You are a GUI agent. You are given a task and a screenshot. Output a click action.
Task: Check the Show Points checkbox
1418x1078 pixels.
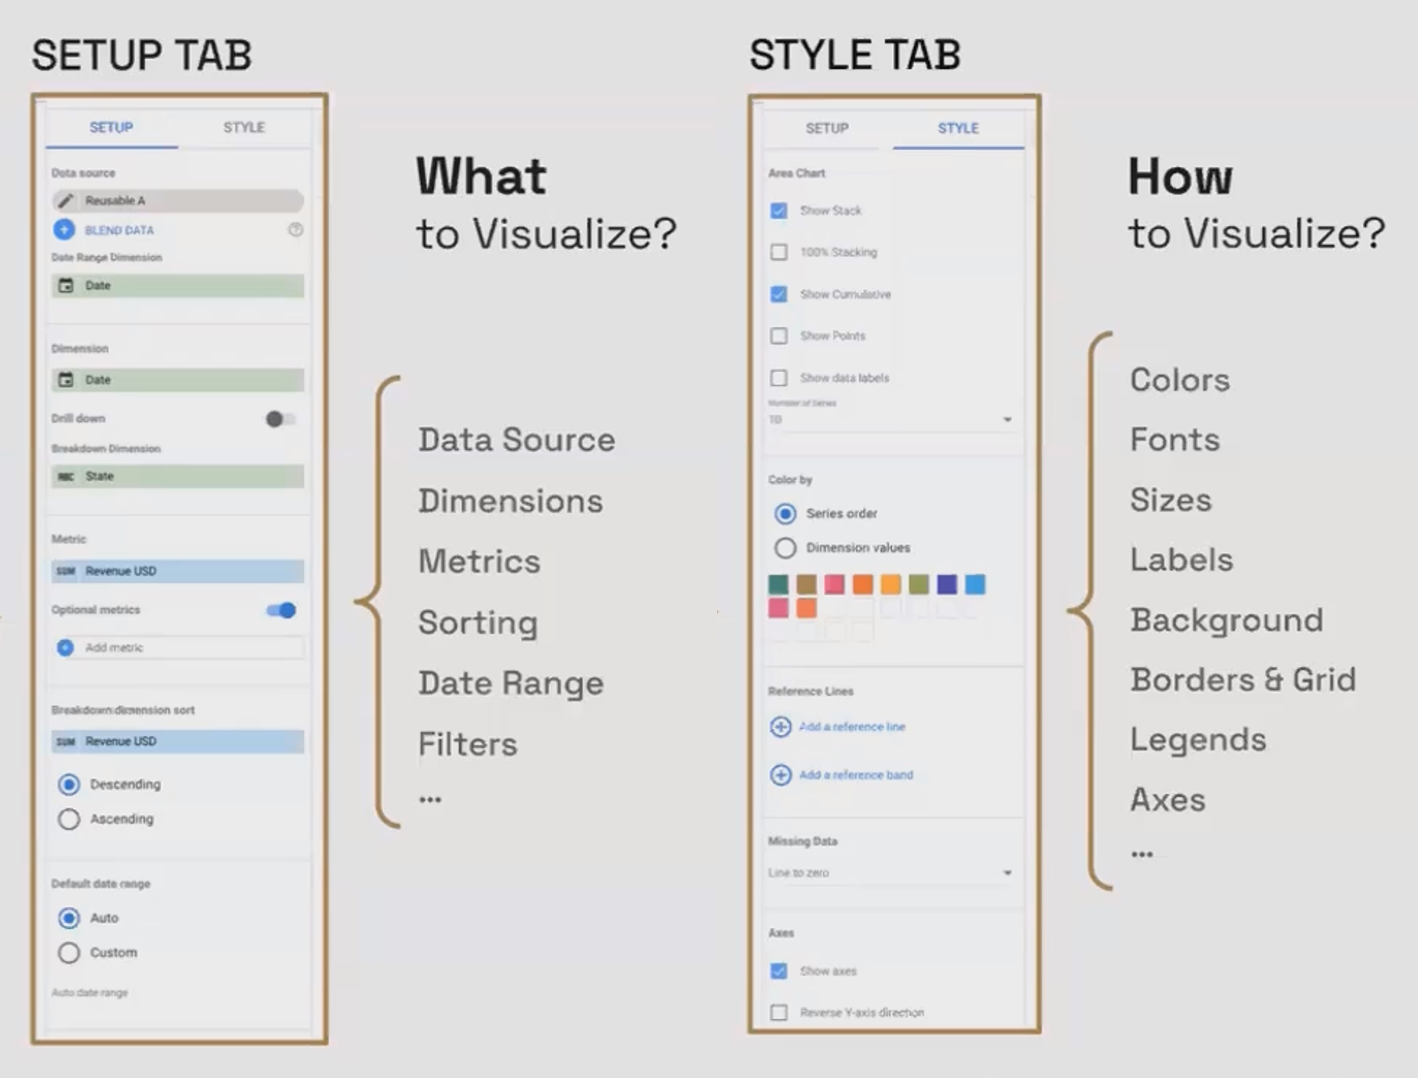[x=779, y=336]
